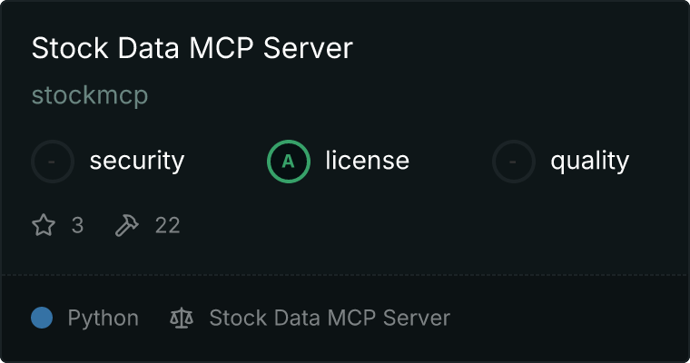Click the security grade badge circle
This screenshot has height=363, width=690.
pos(53,162)
